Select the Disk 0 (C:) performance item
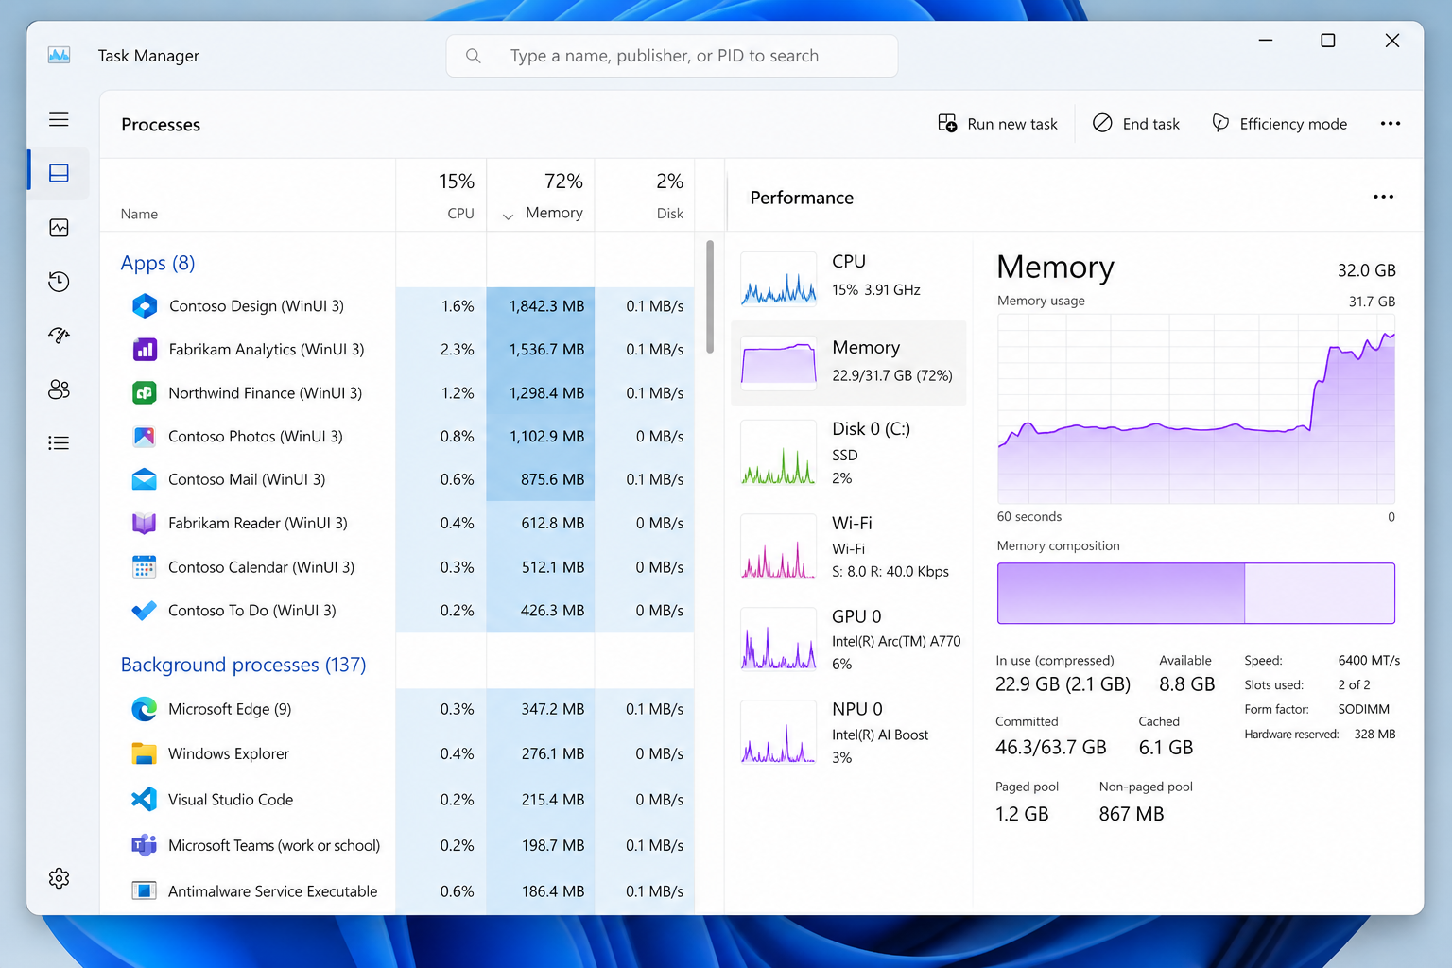Screen dimensions: 1452x968 (x=849, y=453)
